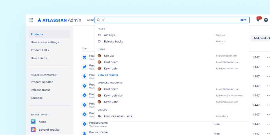Click email kliu7@atlassian.com
Screen dimensions: 270x135
[x=227, y=56]
